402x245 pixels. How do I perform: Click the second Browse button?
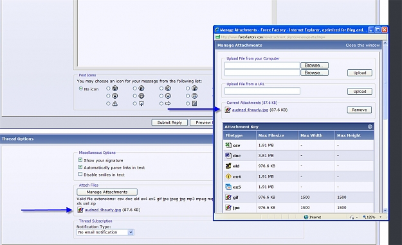click(x=315, y=72)
